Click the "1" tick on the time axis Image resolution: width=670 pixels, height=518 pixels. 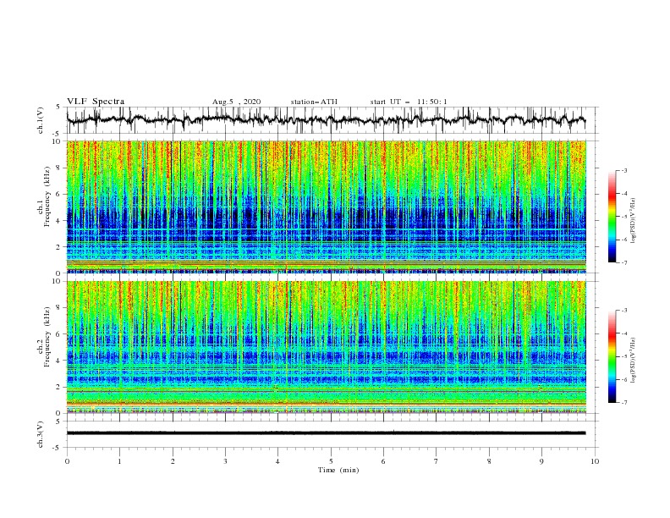pos(119,461)
